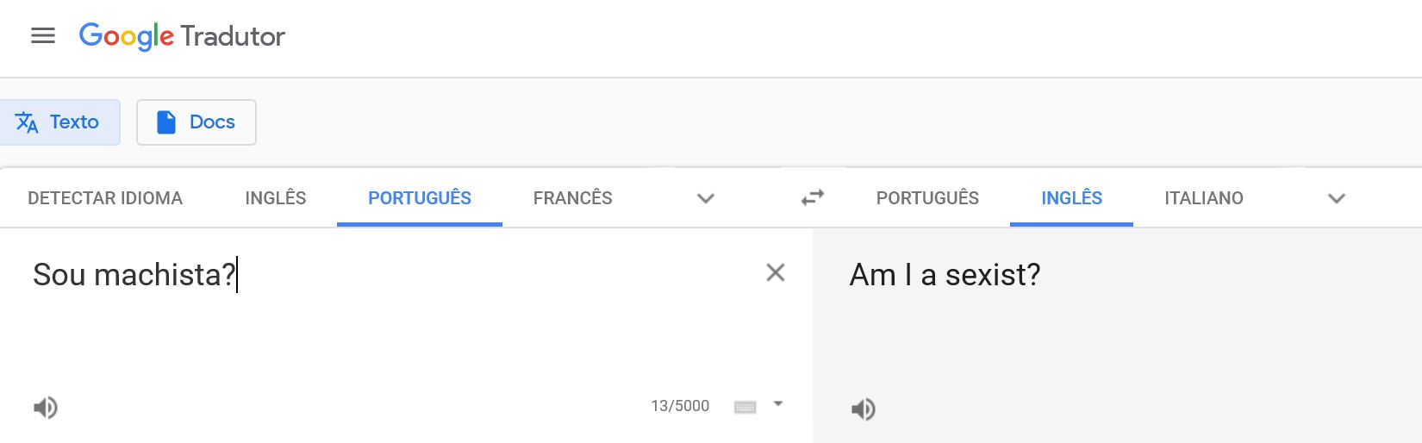This screenshot has width=1422, height=443.
Task: Choose Francês as source language
Action: tap(572, 198)
